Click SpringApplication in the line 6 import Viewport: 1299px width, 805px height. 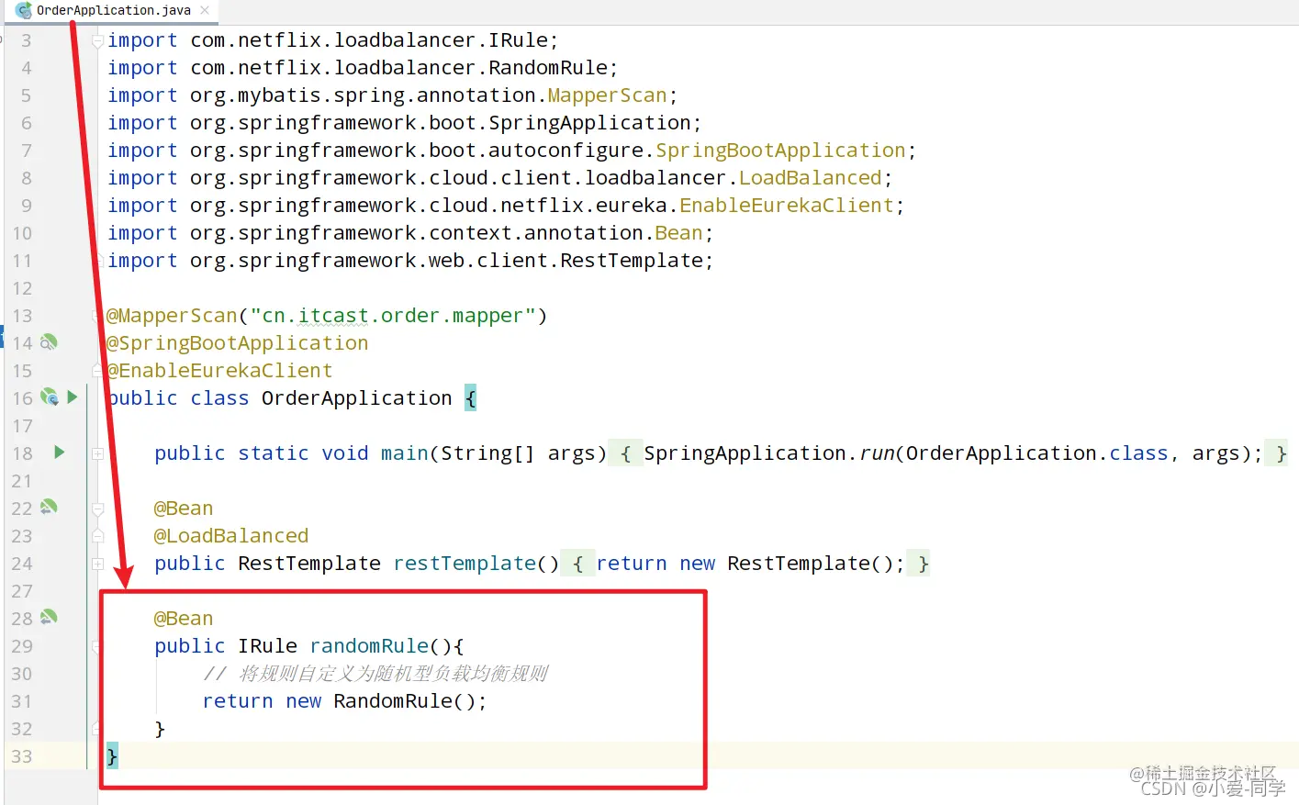coord(589,123)
